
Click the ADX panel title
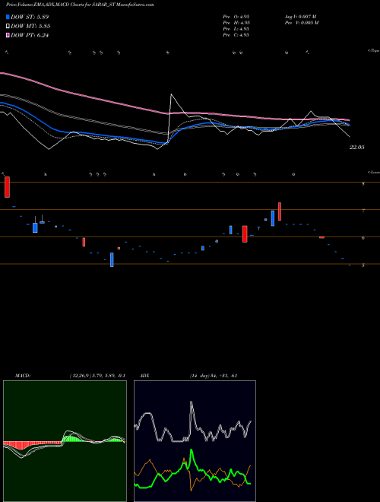click(144, 376)
